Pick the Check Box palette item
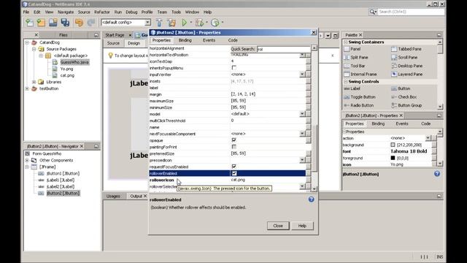This screenshot has height=263, width=467. [x=404, y=97]
